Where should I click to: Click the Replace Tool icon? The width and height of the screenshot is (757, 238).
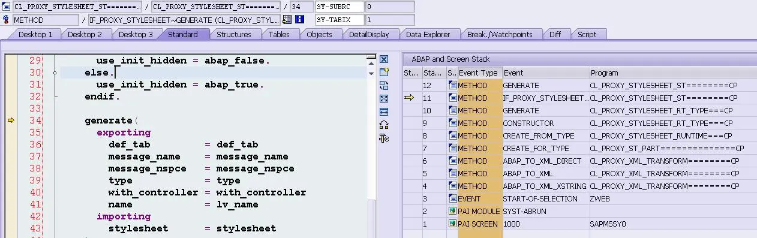(384, 85)
